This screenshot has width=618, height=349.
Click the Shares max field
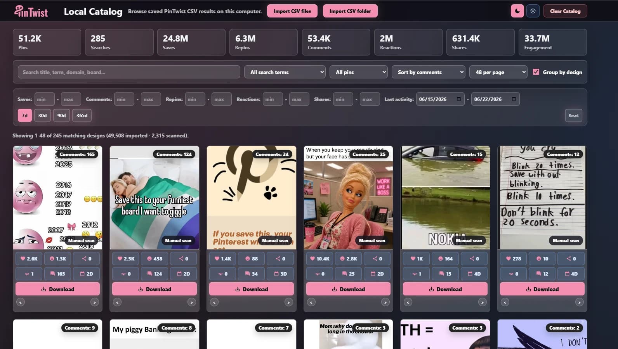pos(370,99)
